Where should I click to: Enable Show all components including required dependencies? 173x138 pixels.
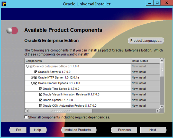[x=26, y=117]
